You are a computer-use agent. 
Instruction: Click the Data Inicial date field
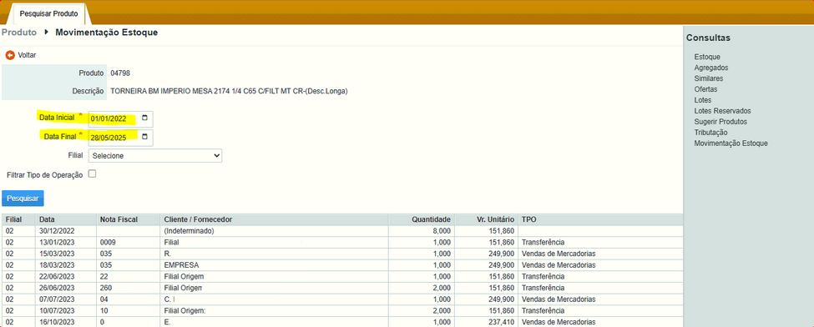(x=120, y=118)
